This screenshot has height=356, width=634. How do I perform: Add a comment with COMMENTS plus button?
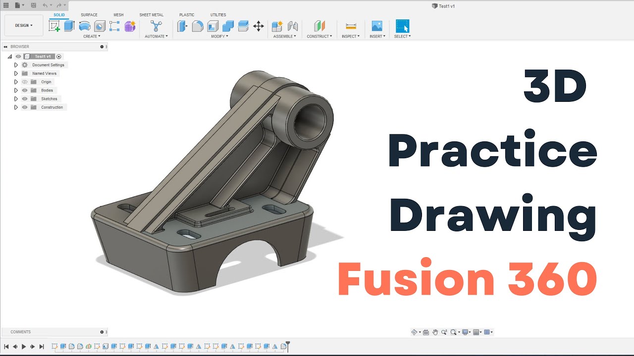[x=102, y=332]
